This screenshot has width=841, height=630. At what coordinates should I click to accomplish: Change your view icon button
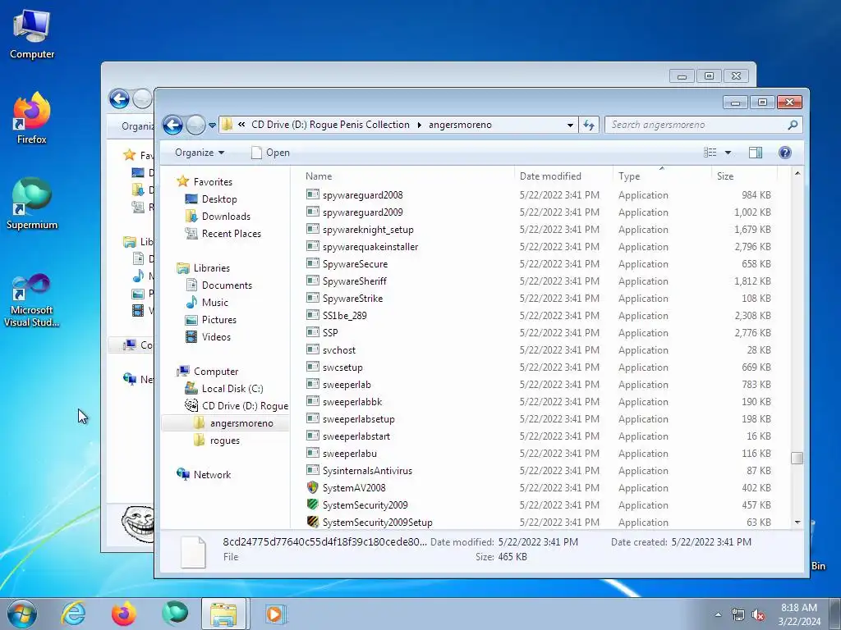click(x=710, y=153)
